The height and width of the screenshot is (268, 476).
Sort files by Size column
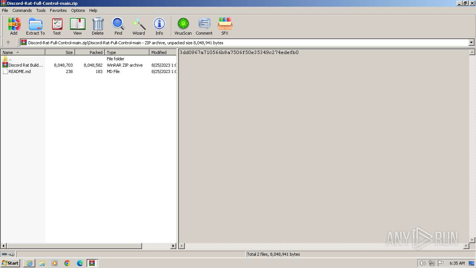pos(60,52)
